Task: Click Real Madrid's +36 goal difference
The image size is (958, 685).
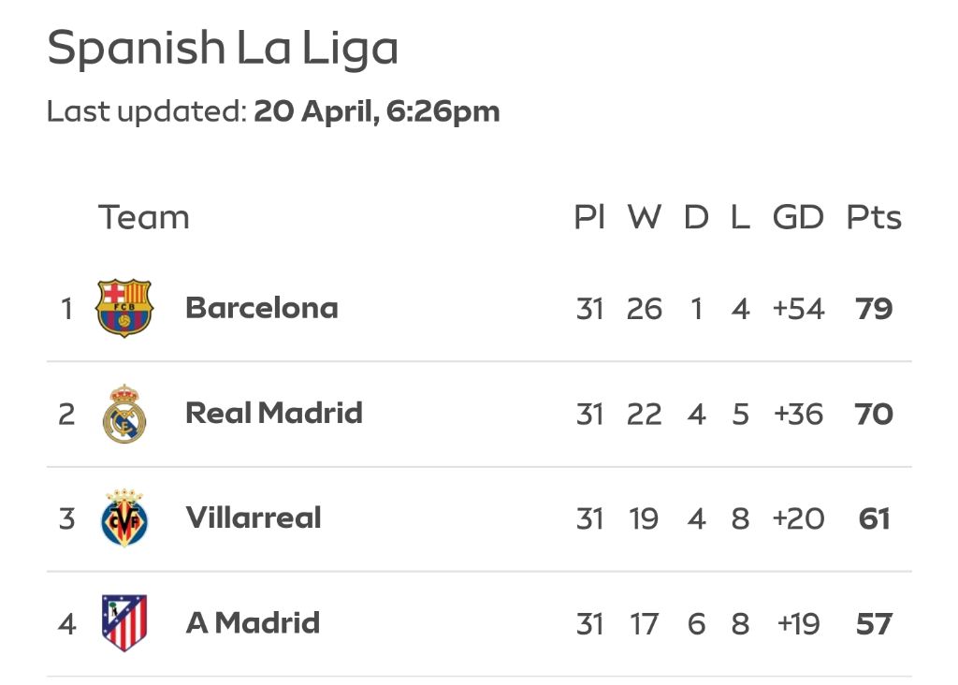Action: coord(798,415)
